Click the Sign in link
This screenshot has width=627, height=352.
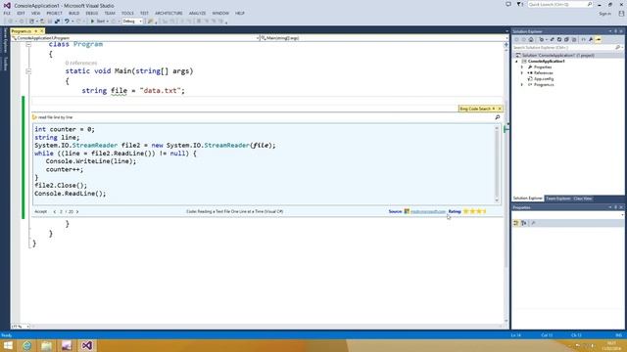(x=604, y=14)
